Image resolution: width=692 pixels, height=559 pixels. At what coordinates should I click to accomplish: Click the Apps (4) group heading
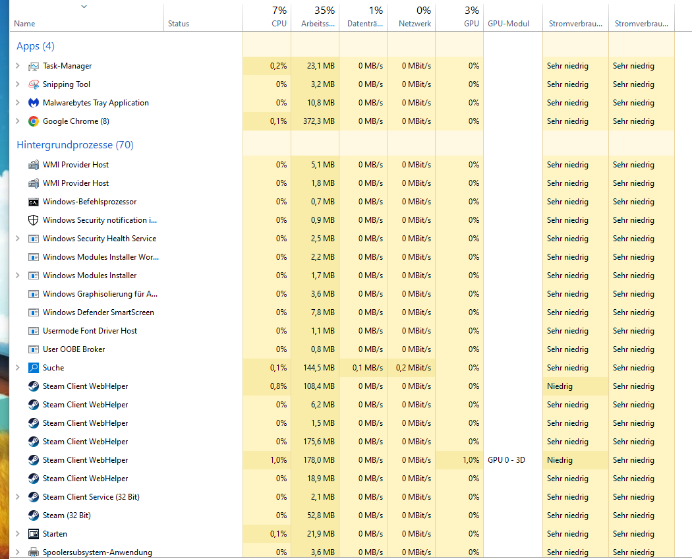pyautogui.click(x=36, y=46)
